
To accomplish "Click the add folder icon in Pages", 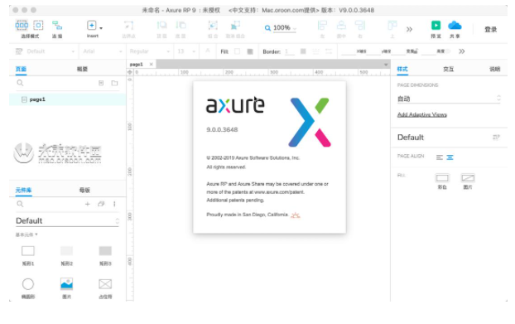I will (x=114, y=83).
